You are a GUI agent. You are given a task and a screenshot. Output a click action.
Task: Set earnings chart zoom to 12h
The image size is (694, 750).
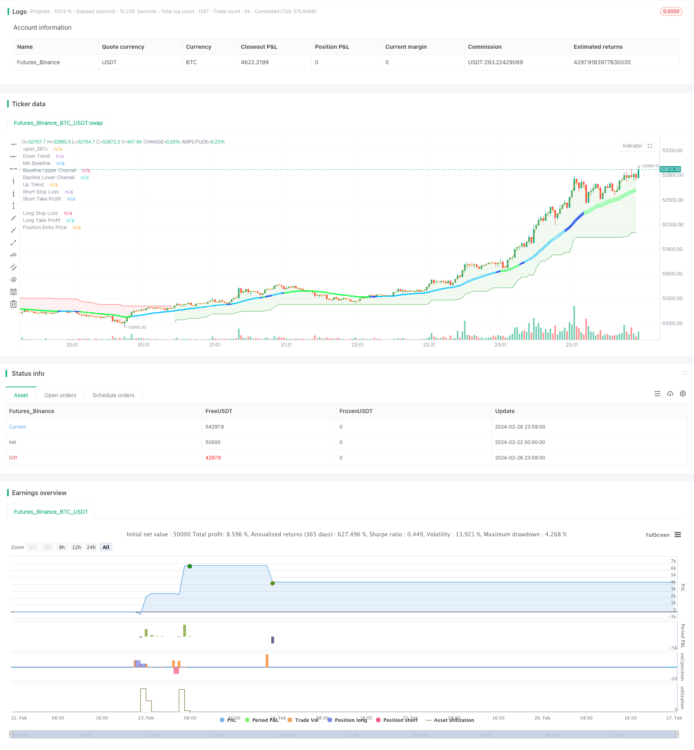click(x=77, y=547)
